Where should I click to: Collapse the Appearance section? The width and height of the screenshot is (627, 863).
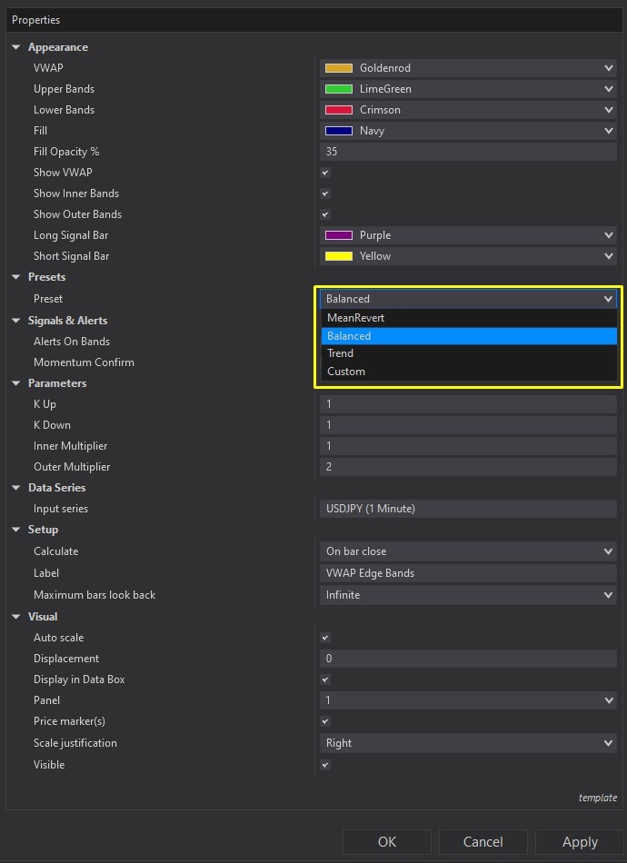coord(15,47)
